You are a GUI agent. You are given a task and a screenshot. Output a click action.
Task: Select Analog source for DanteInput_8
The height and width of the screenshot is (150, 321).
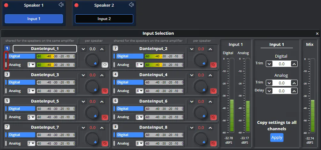click(123, 143)
